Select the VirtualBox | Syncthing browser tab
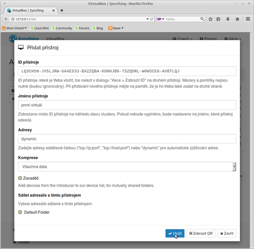The width and height of the screenshot is (254, 249). point(30,10)
